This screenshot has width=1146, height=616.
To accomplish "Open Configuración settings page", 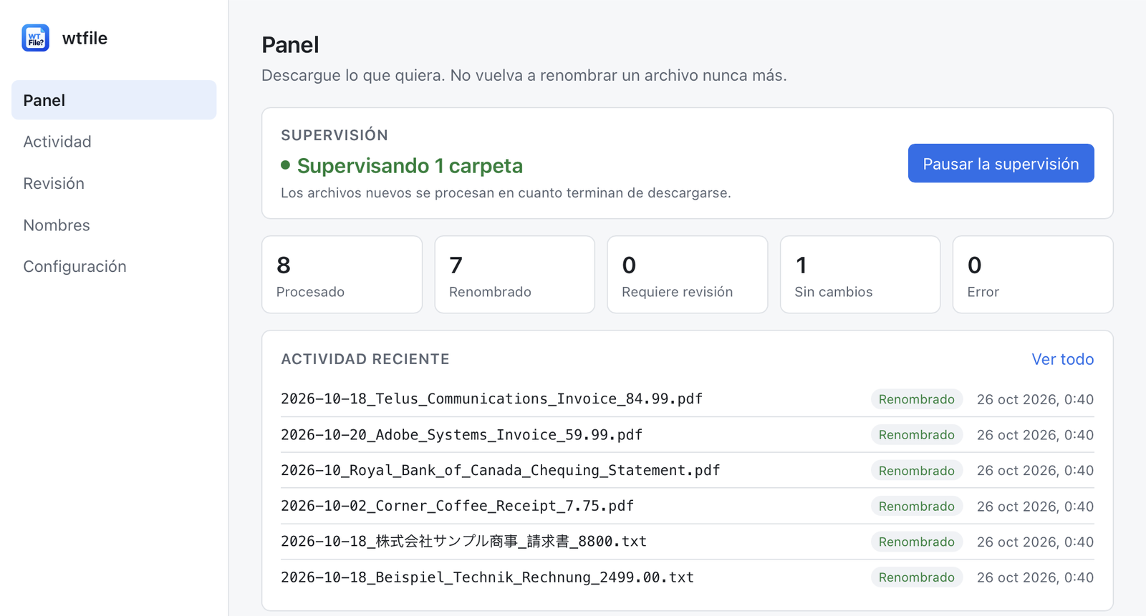I will (x=74, y=266).
